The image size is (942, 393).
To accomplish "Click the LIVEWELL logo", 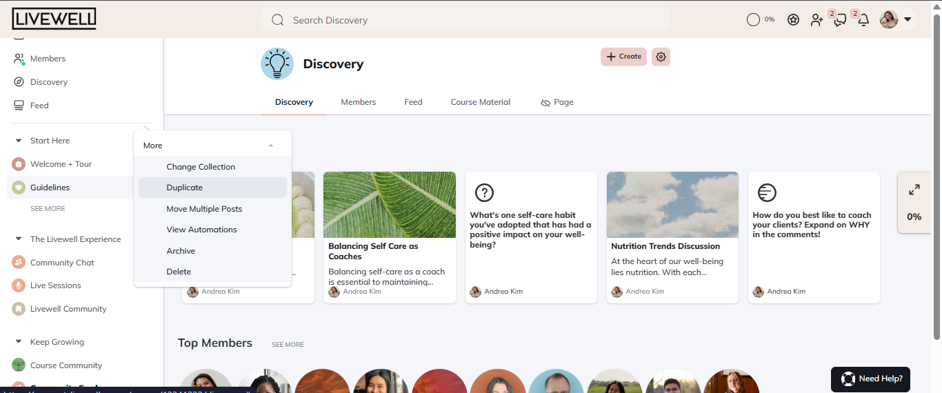I will tap(54, 19).
